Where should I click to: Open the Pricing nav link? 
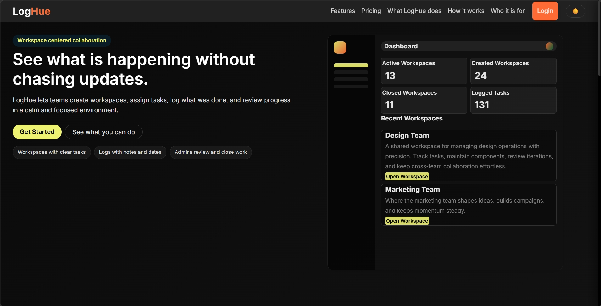[371, 11]
